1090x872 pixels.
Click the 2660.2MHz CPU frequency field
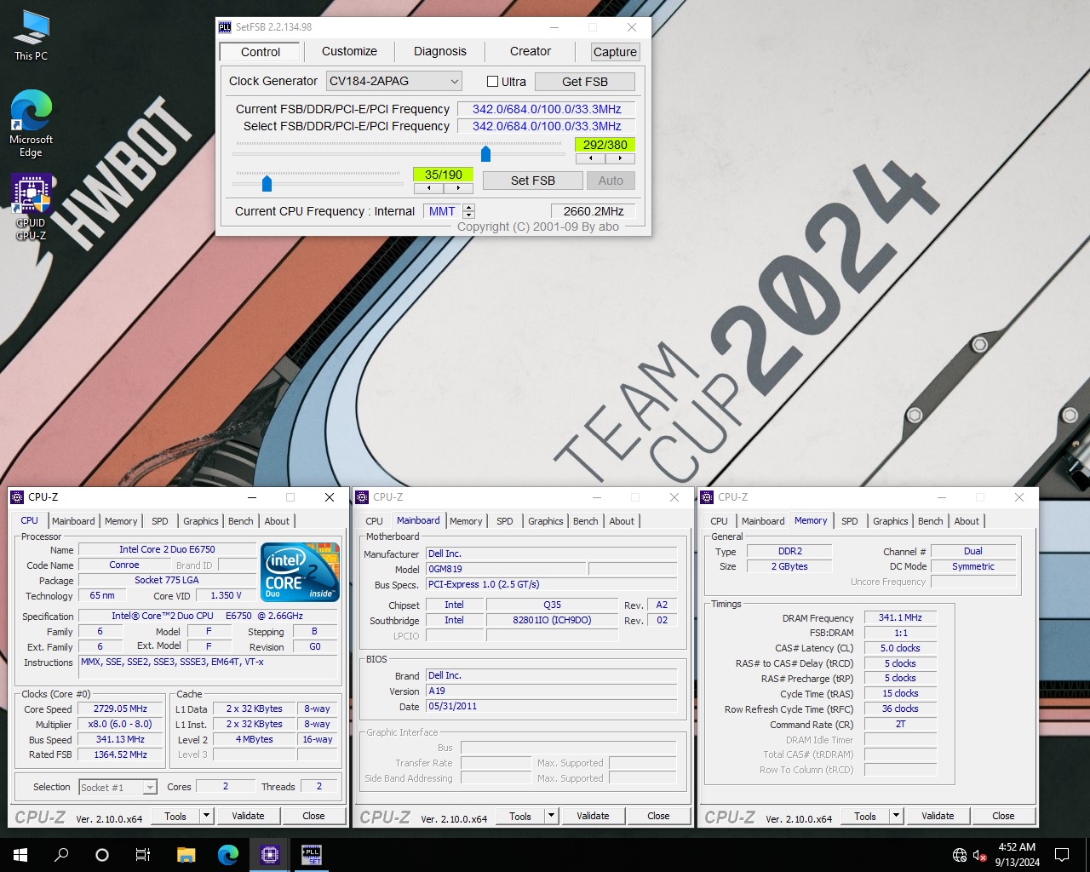[593, 211]
